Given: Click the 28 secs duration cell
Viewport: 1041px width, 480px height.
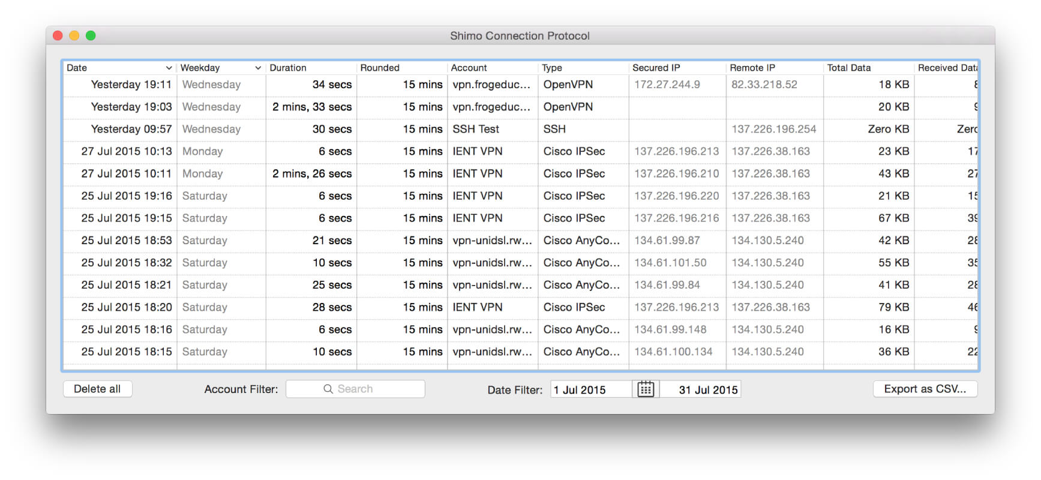Looking at the screenshot, I should pos(332,307).
